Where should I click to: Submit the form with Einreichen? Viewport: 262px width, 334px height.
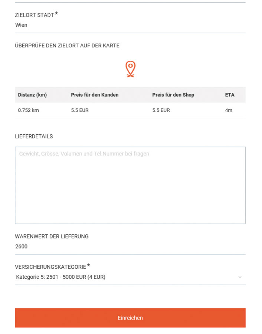(x=130, y=318)
